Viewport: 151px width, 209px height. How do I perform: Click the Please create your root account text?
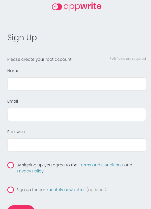tap(39, 59)
